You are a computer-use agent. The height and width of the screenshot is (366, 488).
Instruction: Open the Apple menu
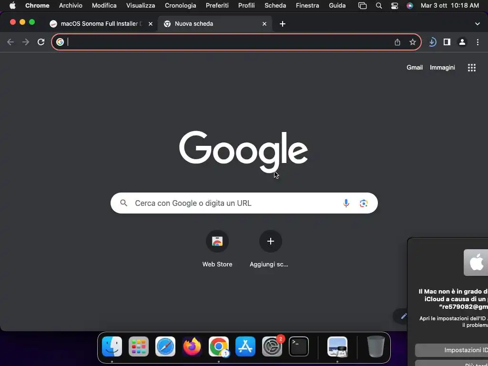tap(12, 6)
